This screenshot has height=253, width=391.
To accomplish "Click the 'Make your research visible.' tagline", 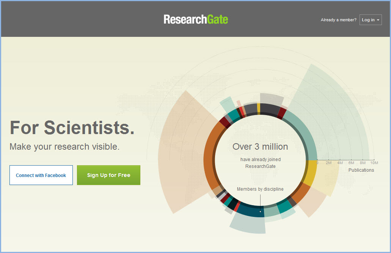I will coord(64,147).
